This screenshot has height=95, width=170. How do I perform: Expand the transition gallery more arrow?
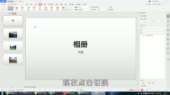click(67, 10)
